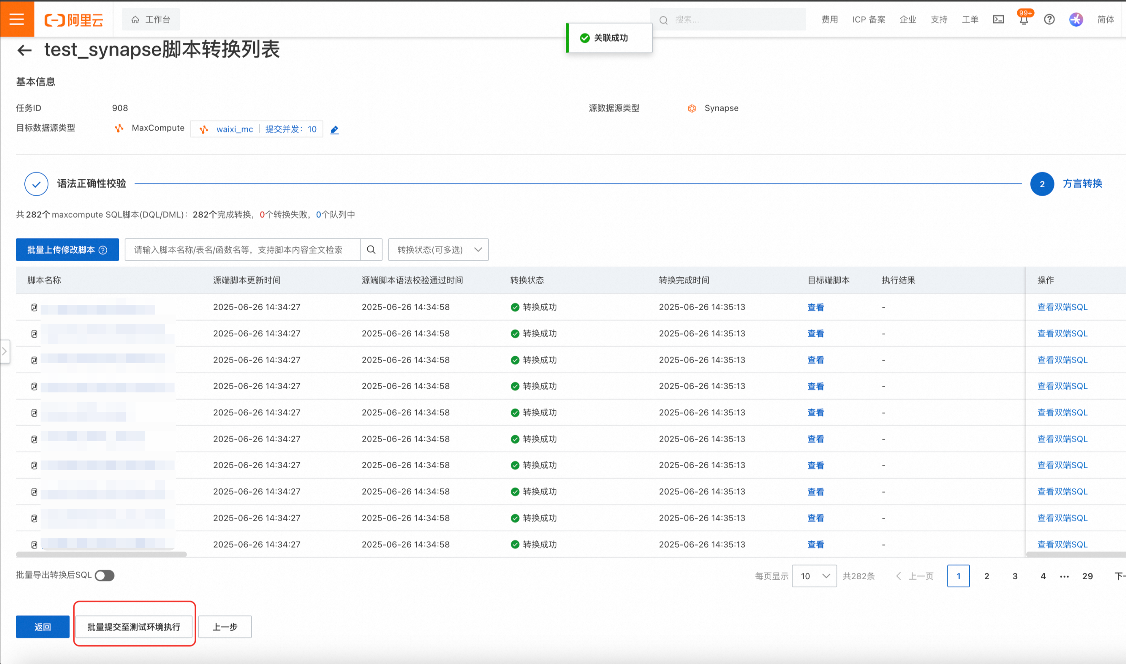Screen dimensions: 1126x664
Task: Click the global 搜索 search box in the header
Action: point(728,19)
